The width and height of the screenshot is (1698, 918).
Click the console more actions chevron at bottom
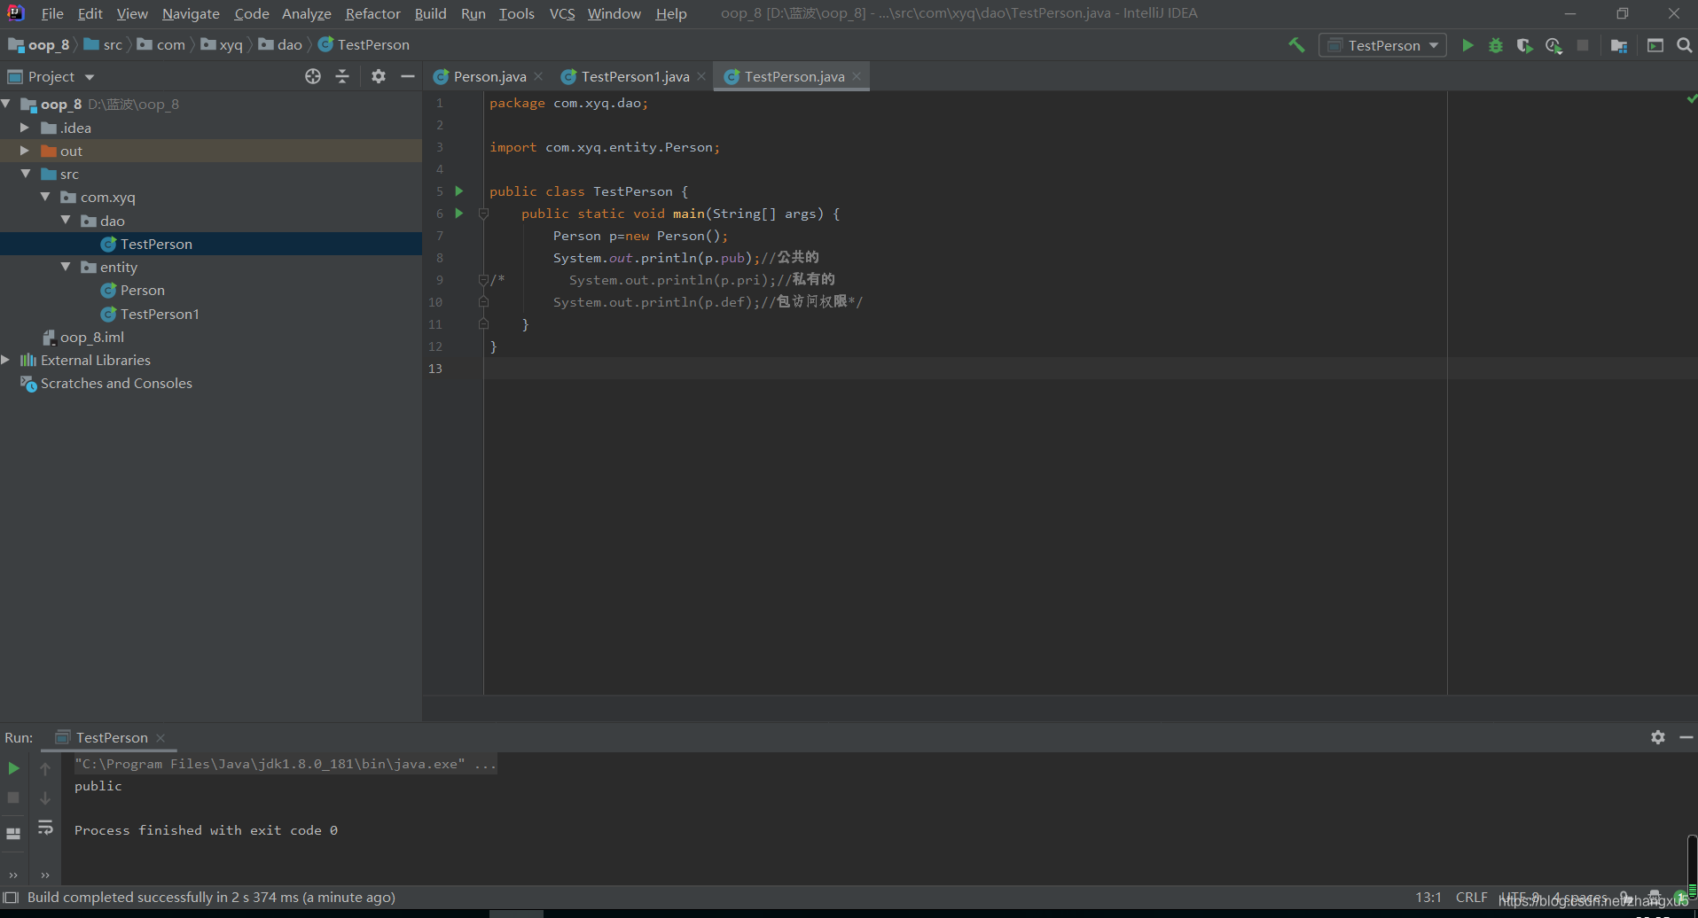tap(45, 875)
